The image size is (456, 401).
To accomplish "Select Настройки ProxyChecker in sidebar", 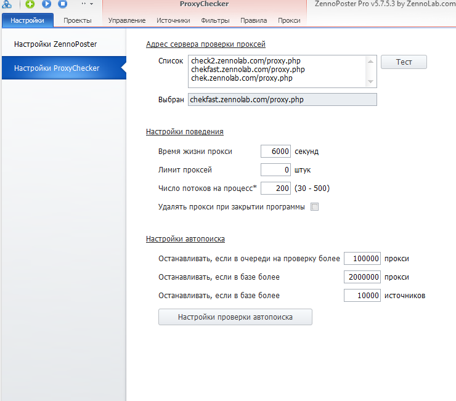I will coord(64,68).
